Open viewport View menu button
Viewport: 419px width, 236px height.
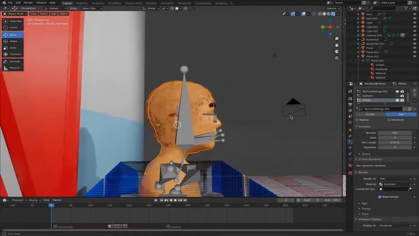tap(33, 14)
